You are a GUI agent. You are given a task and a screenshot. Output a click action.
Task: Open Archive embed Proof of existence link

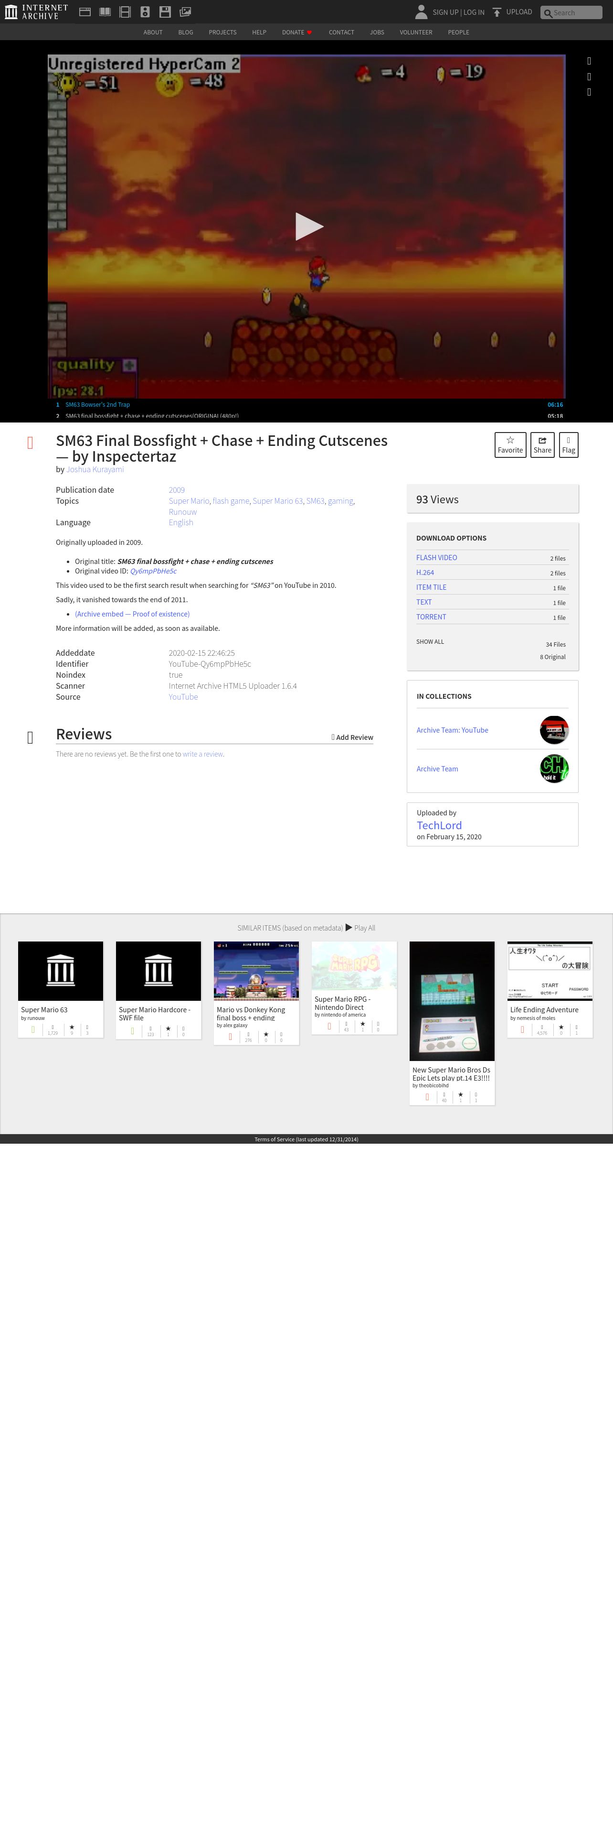132,614
